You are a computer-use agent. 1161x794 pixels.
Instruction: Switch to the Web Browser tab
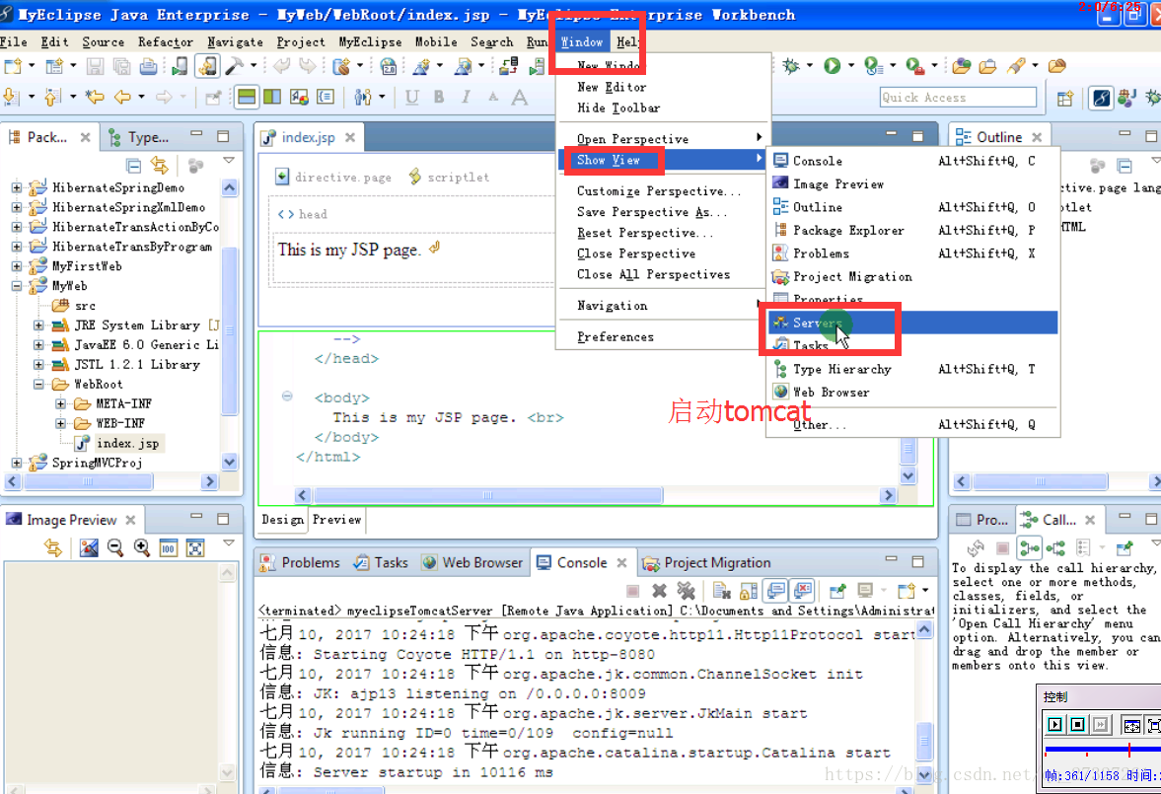pos(472,563)
